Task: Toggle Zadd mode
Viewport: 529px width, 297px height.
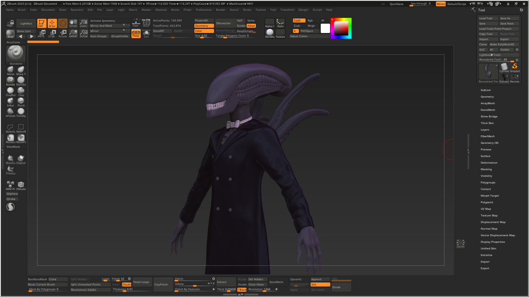Action: click(x=299, y=21)
